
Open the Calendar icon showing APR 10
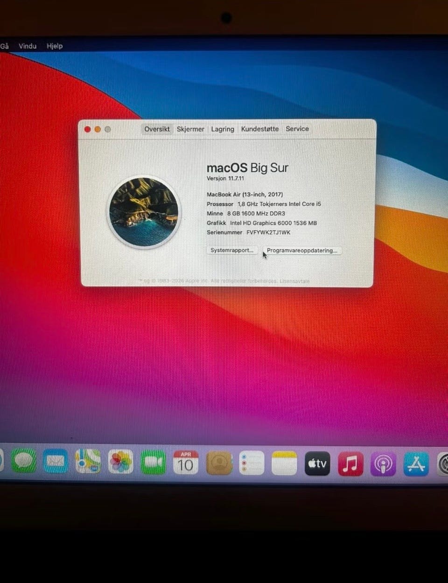186,463
